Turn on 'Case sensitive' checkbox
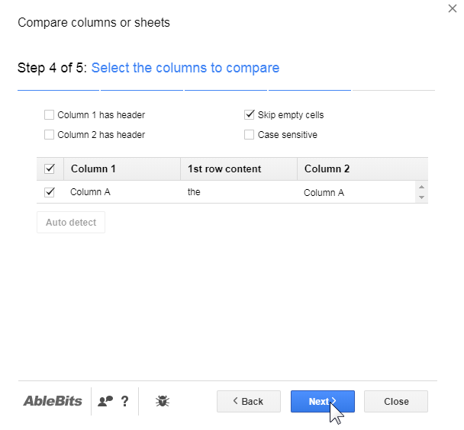464x430 pixels. coord(250,135)
